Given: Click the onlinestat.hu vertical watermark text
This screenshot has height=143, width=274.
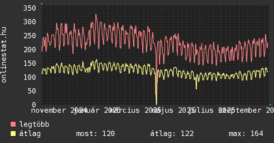Looking at the screenshot, I should click(x=4, y=55).
